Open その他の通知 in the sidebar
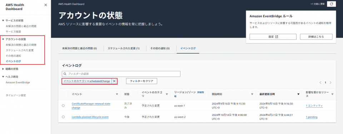The image size is (343, 134). (x=13, y=56)
